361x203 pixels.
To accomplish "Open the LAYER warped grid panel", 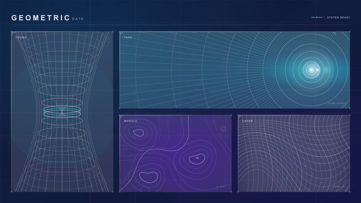I will [294, 153].
